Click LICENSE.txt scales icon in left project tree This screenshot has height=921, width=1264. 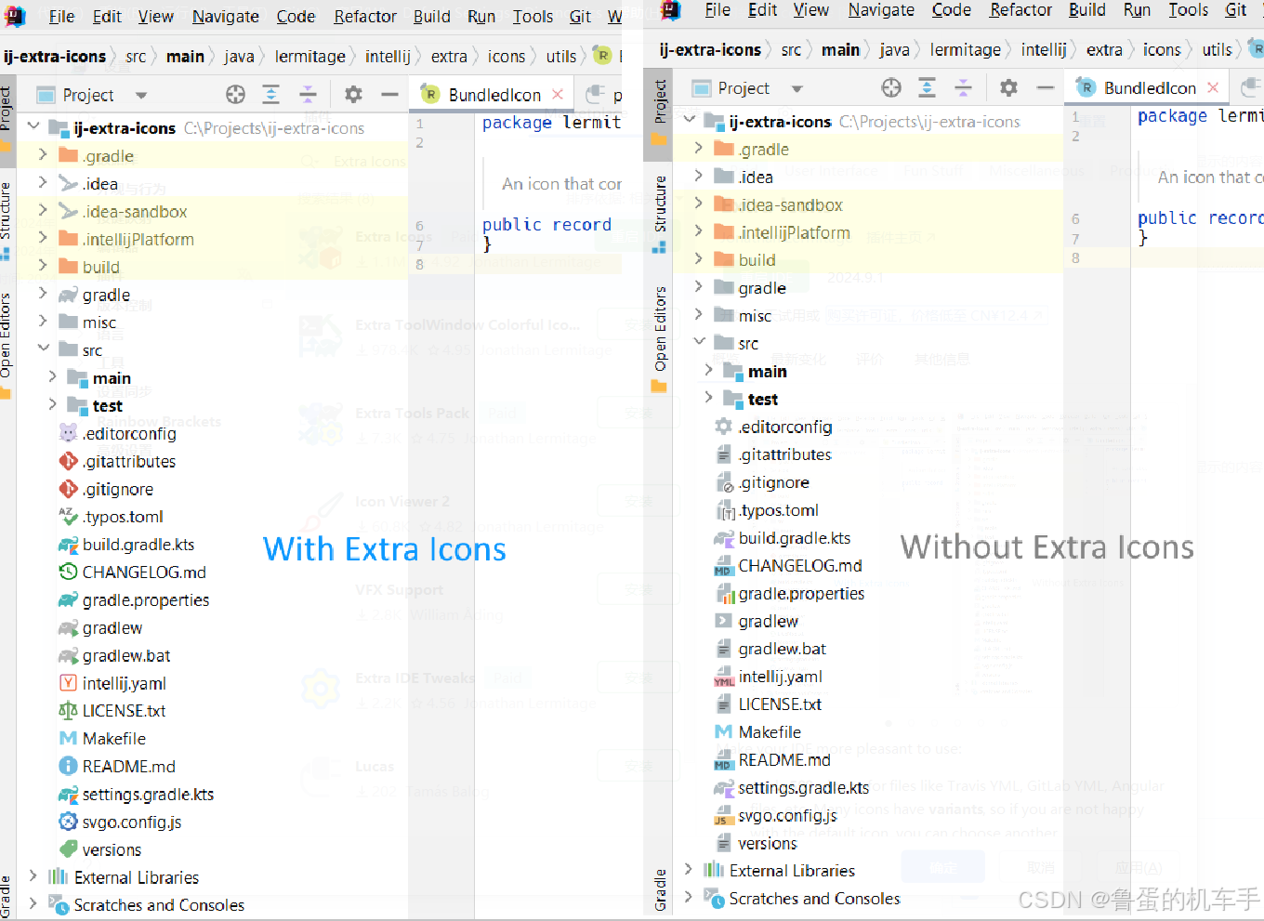[x=68, y=711]
